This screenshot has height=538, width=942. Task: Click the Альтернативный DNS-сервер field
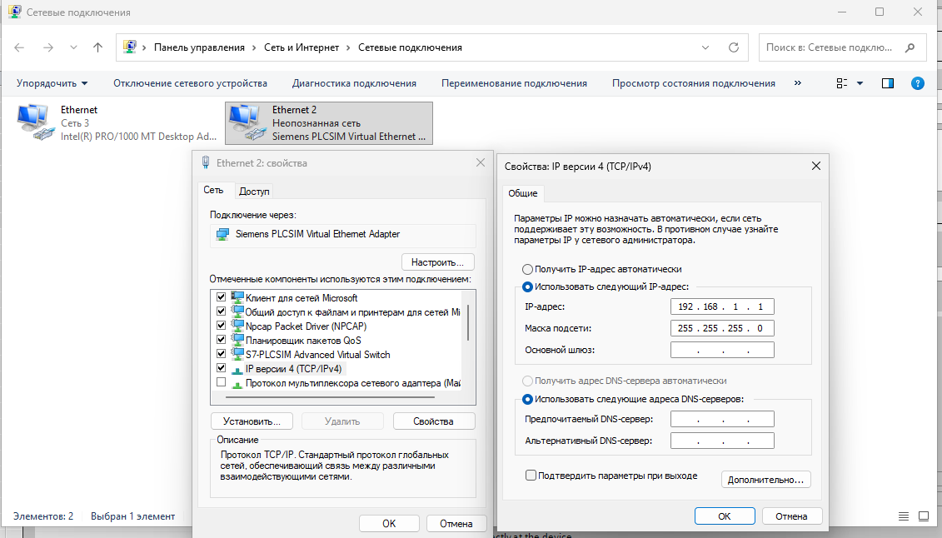click(722, 440)
